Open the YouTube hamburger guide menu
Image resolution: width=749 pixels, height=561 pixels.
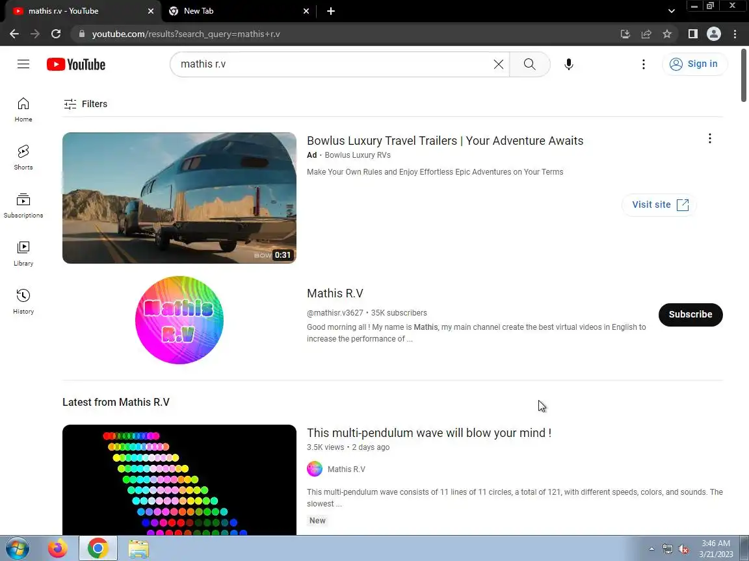click(x=23, y=64)
